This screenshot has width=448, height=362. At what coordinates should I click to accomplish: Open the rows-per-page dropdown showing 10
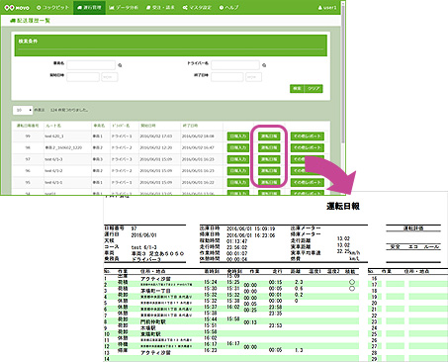(x=23, y=110)
